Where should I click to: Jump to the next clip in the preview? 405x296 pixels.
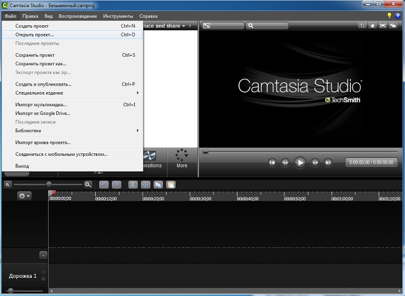[x=328, y=162]
